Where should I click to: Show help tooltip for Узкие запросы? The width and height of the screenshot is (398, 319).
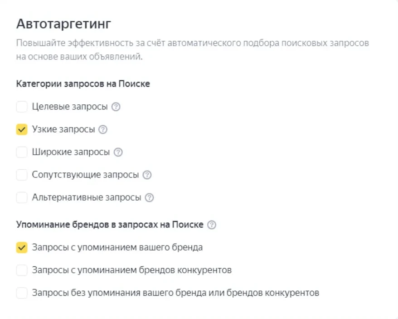(103, 129)
